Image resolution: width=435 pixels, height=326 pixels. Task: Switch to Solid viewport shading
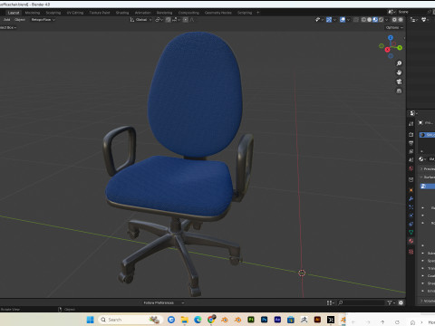pos(370,20)
